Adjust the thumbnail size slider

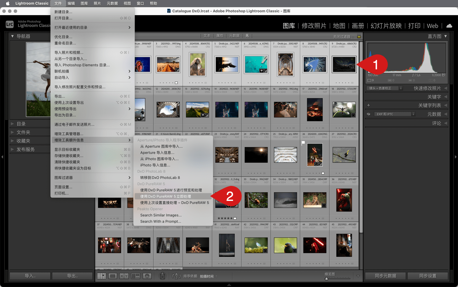click(326, 279)
